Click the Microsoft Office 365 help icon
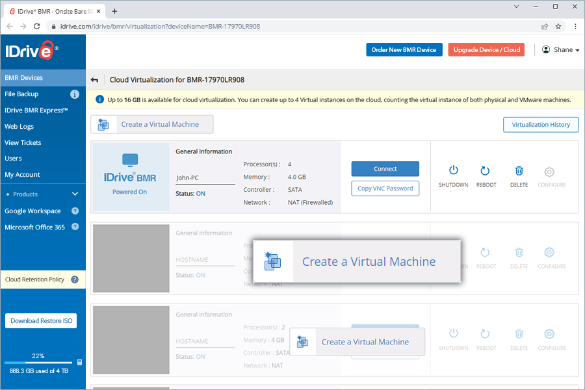Image resolution: width=585 pixels, height=390 pixels. point(75,227)
